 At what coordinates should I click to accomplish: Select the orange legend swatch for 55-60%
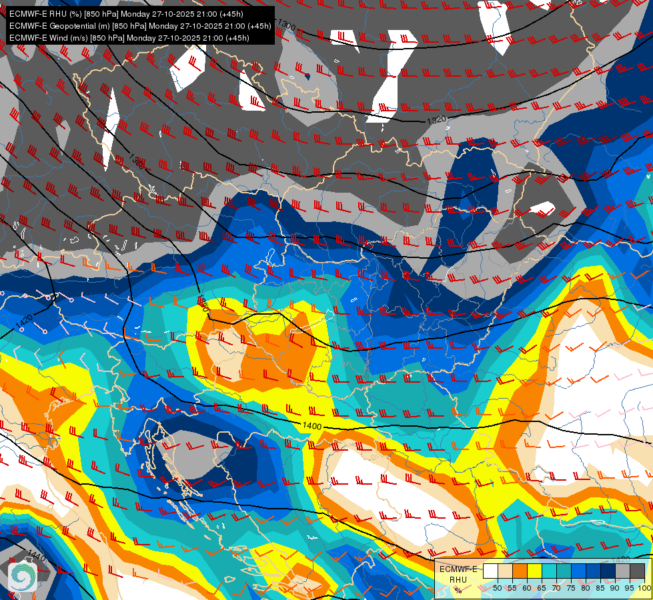(520, 571)
